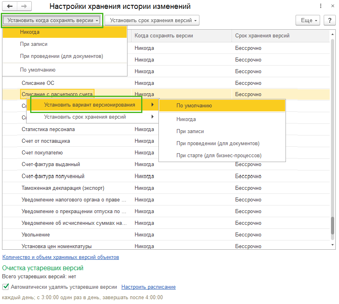Click the 'Настроить расписание' link
Viewport: 339px width, 304px height.
[x=148, y=287]
